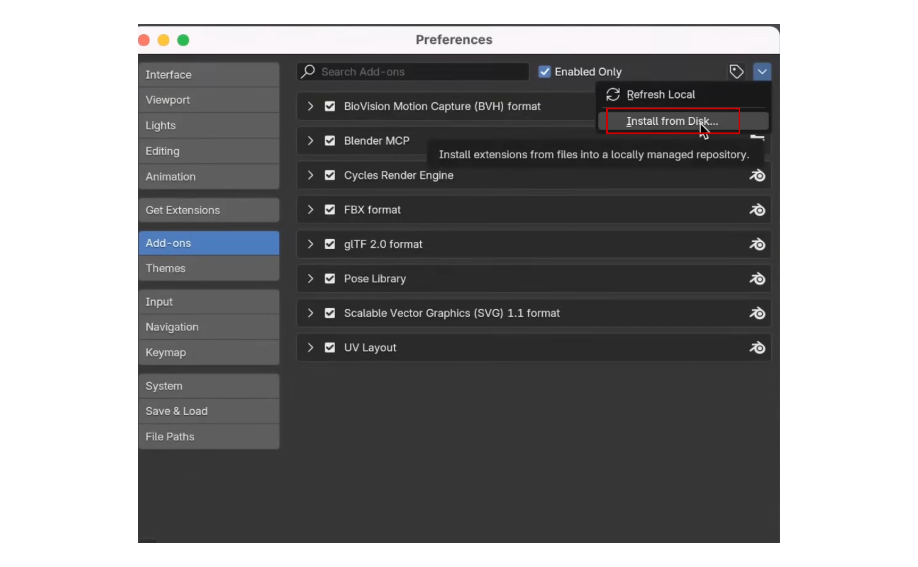Click Blender logo icon on Pose Library row
Screen dimensions: 918x567
(757, 279)
